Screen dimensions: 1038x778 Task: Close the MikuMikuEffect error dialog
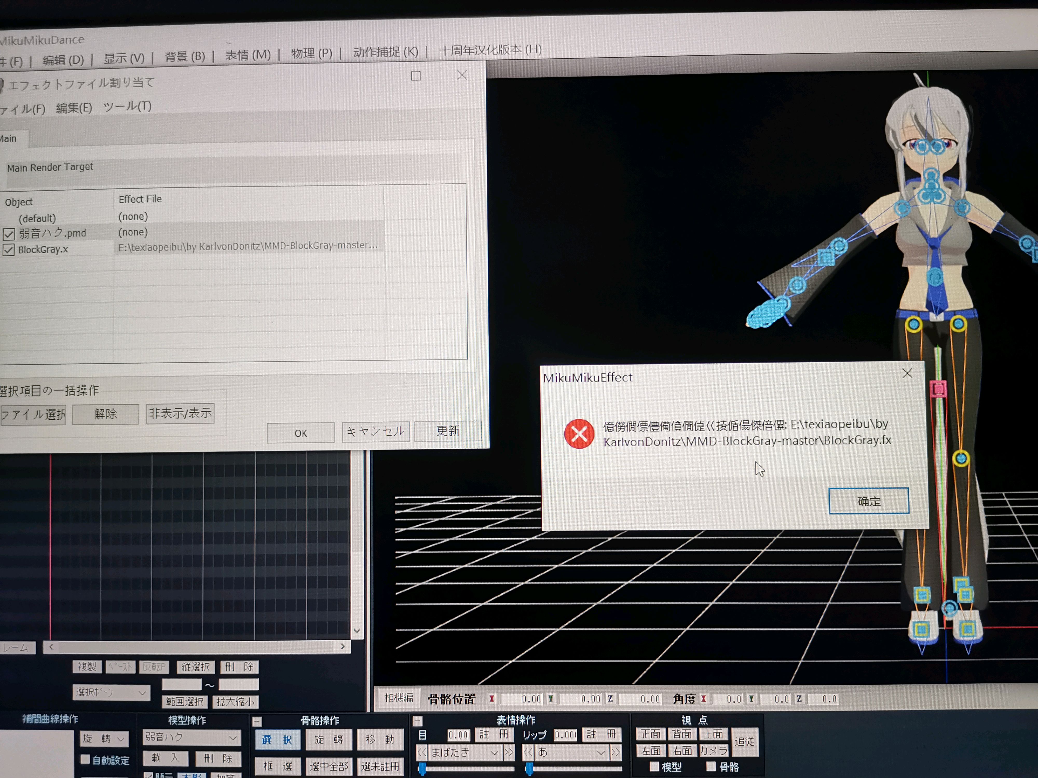click(907, 373)
